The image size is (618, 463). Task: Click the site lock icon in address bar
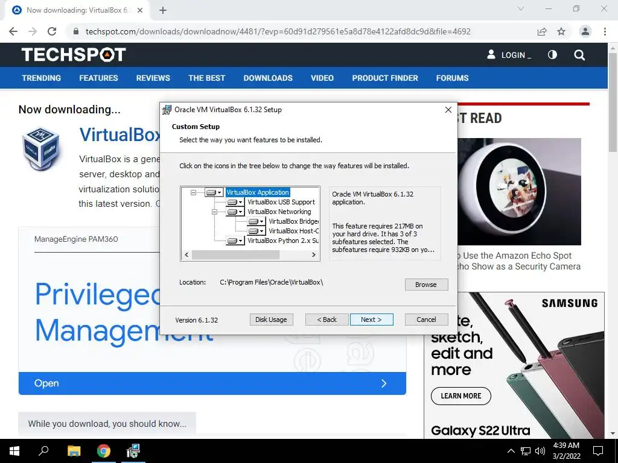click(76, 31)
